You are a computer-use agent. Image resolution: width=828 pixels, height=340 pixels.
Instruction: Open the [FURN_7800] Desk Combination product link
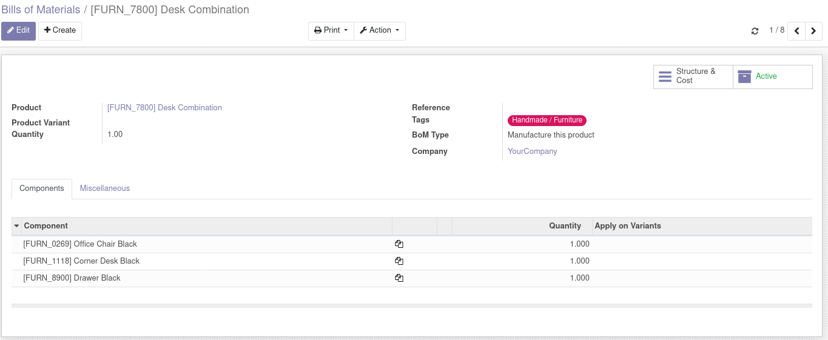coord(164,108)
